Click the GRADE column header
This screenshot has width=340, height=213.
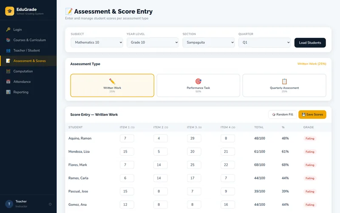click(x=309, y=127)
